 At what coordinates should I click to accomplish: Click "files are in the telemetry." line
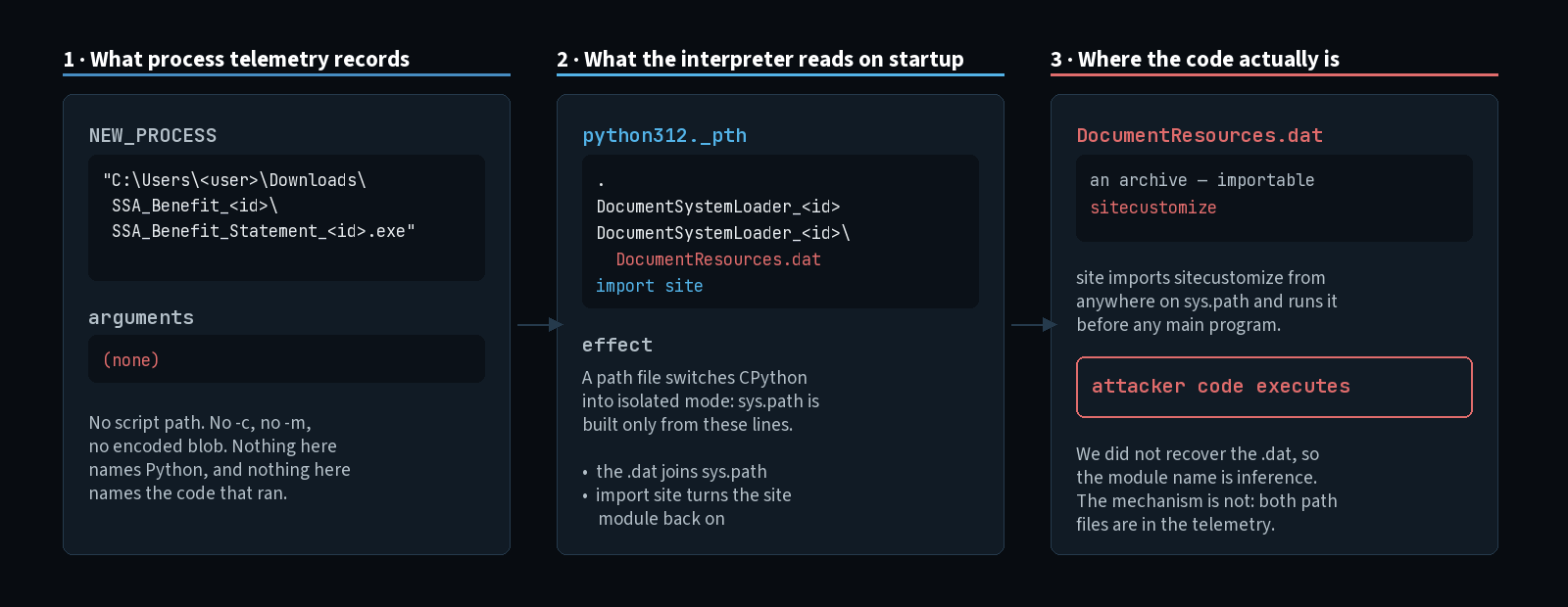(x=1176, y=525)
